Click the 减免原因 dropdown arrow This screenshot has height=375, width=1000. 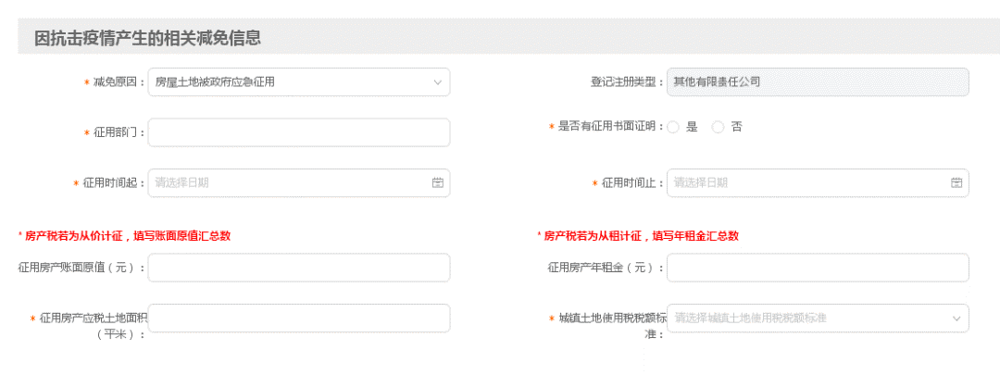tap(438, 82)
